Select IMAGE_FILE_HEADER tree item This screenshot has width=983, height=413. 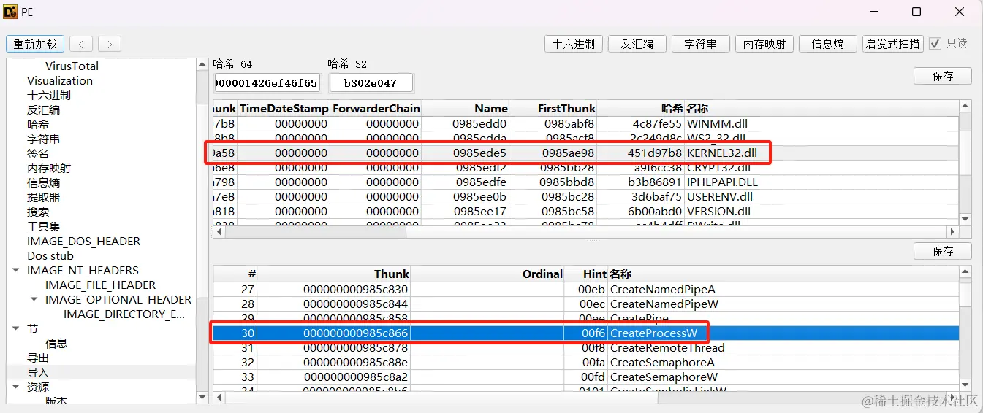coord(100,285)
